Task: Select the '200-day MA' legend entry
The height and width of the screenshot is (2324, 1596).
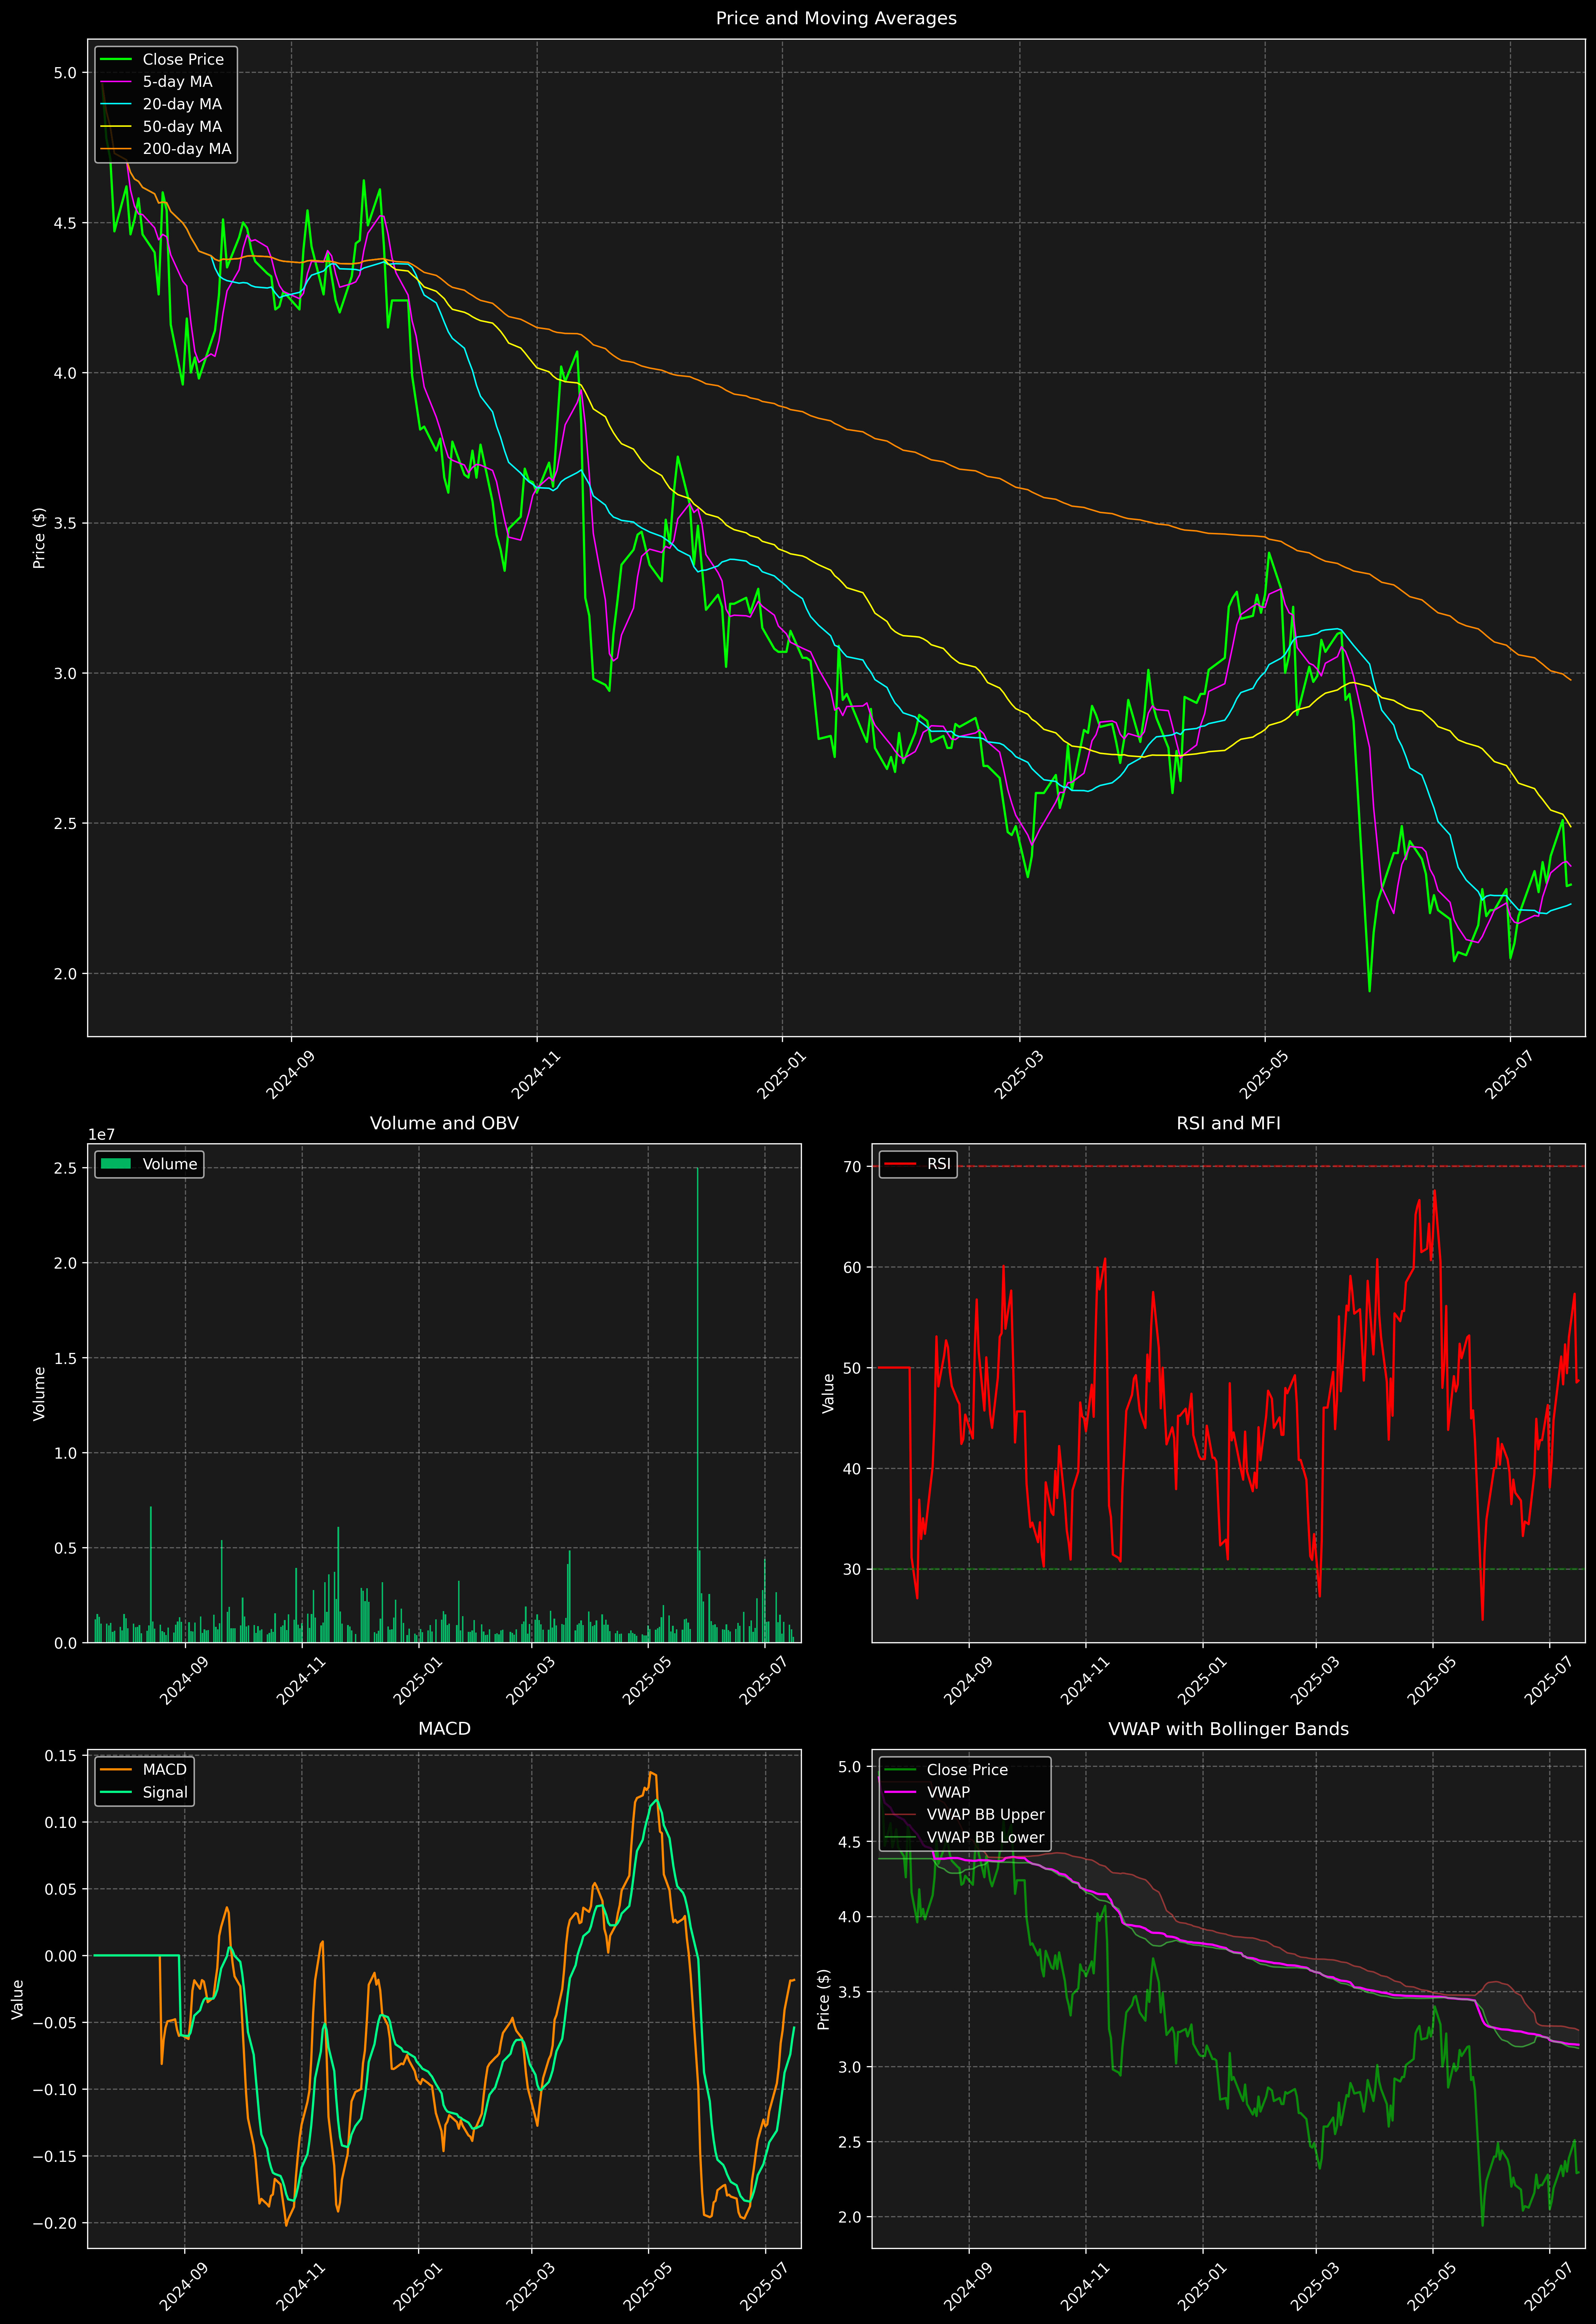Action: (x=187, y=149)
